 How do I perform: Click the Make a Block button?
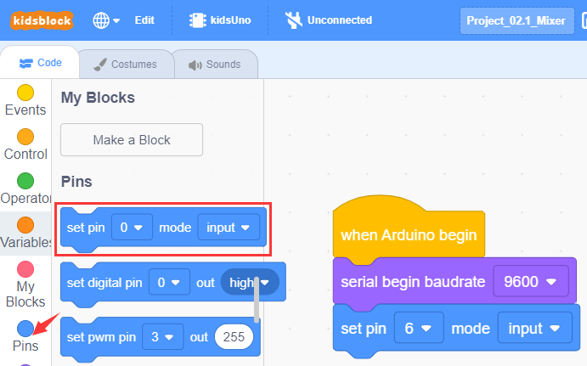click(x=132, y=140)
